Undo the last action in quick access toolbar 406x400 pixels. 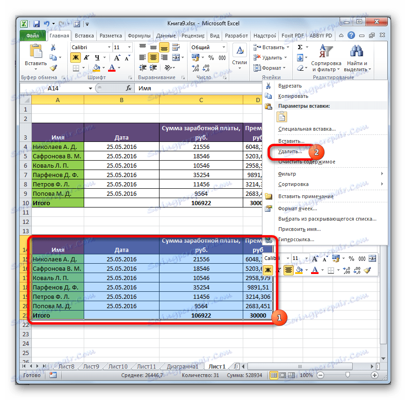pyautogui.click(x=47, y=24)
